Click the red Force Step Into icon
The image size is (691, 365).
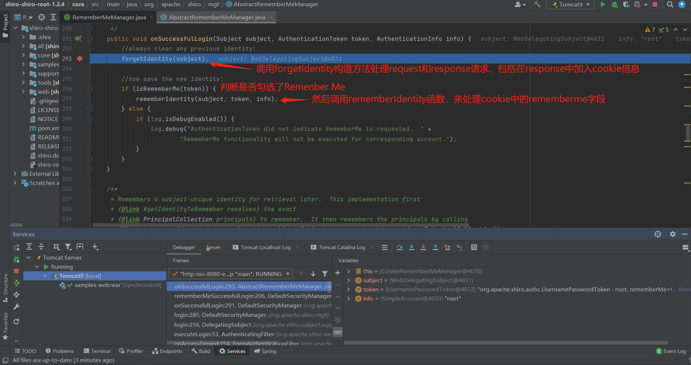tap(423, 247)
